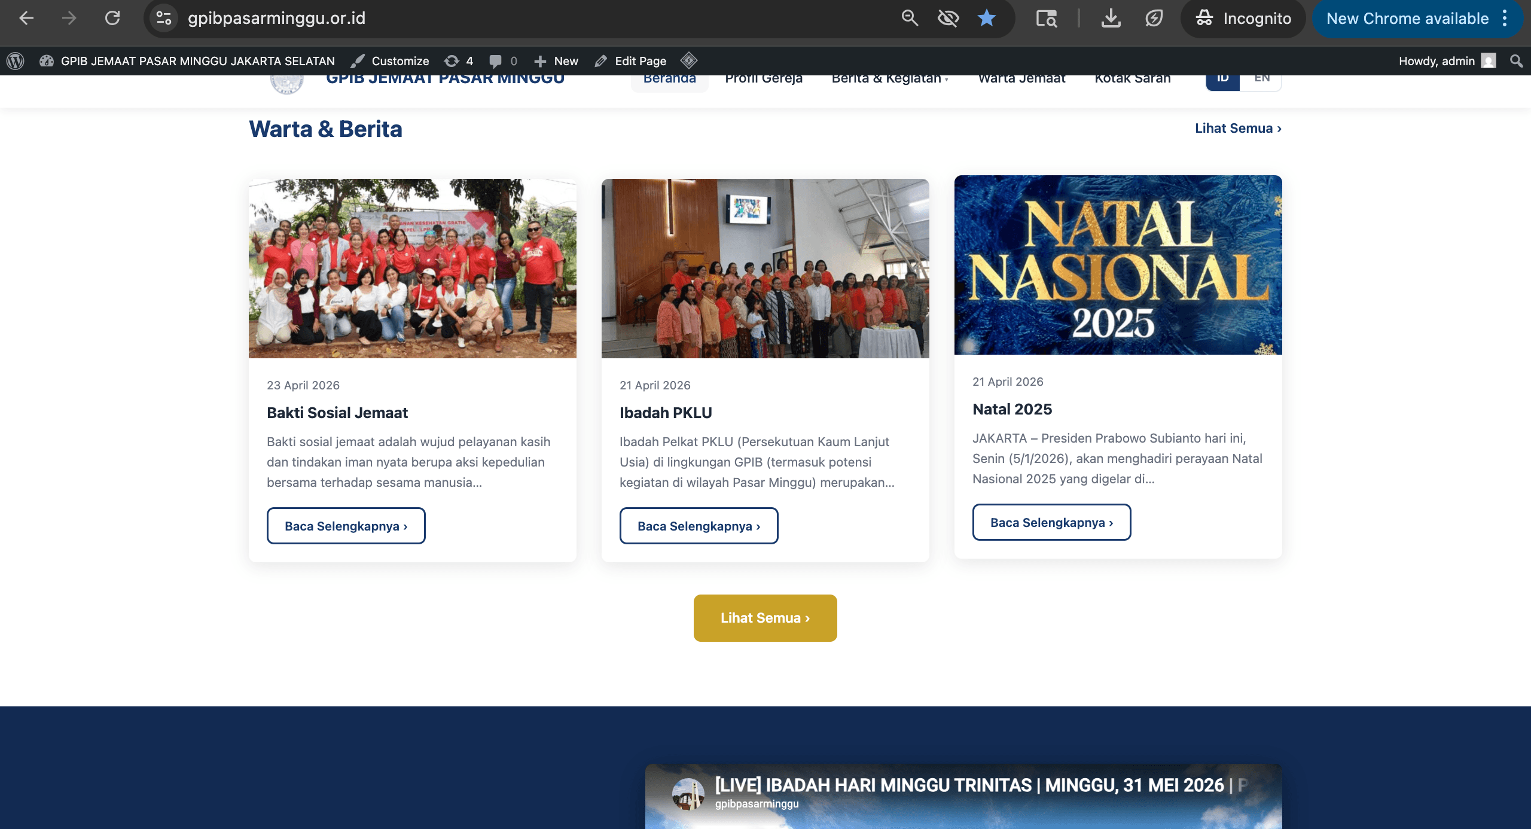Click the performance leaf icon in toolbar
This screenshot has width=1531, height=829.
tap(1154, 18)
